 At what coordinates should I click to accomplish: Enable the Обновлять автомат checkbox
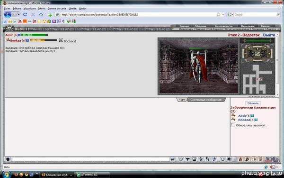click(x=233, y=124)
